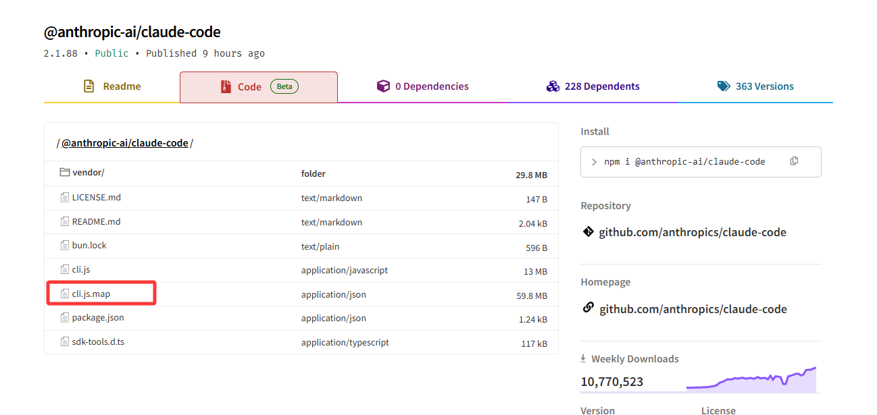Click the weekly downloads sparkline chart
Viewport: 877px width, 415px height.
pos(751,381)
